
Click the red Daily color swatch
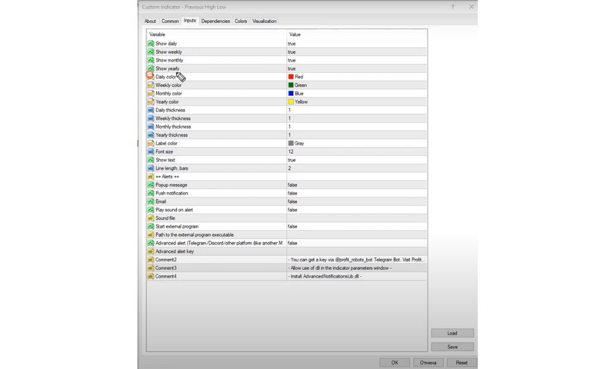pyautogui.click(x=291, y=77)
